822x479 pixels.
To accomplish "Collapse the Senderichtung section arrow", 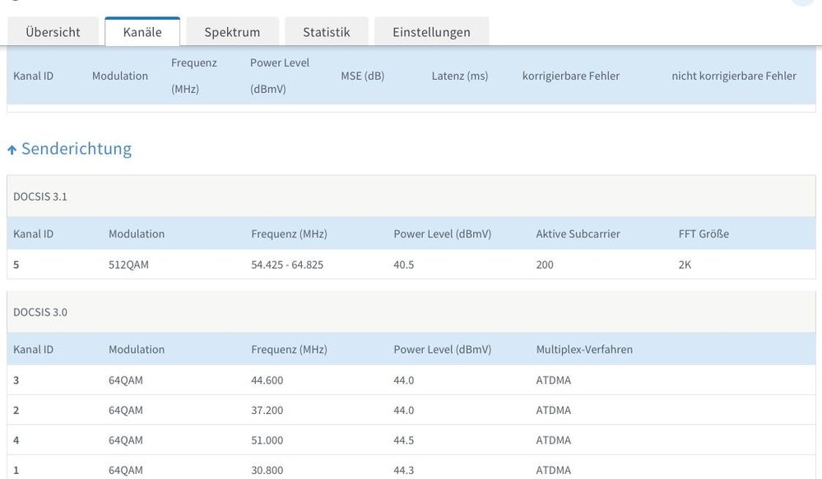I will tap(12, 150).
